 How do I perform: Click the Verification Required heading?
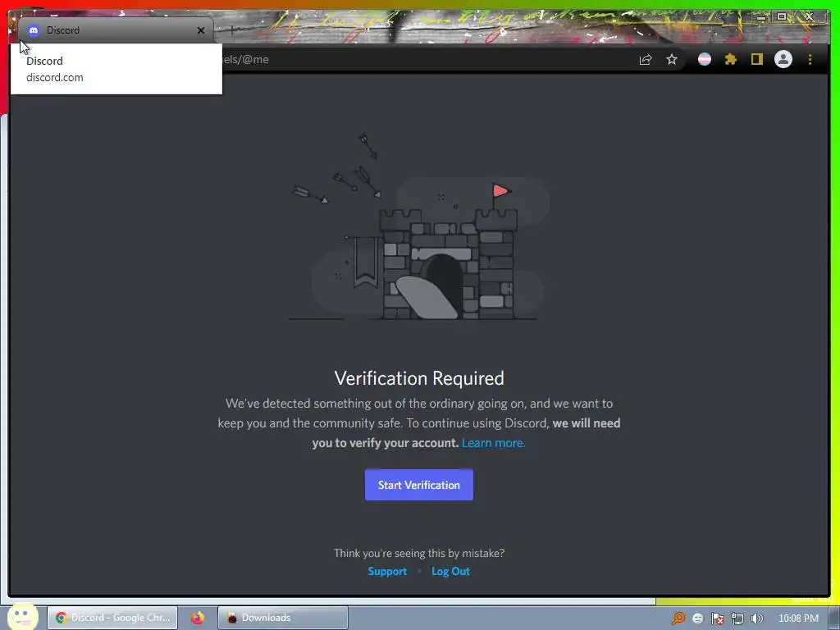coord(419,378)
